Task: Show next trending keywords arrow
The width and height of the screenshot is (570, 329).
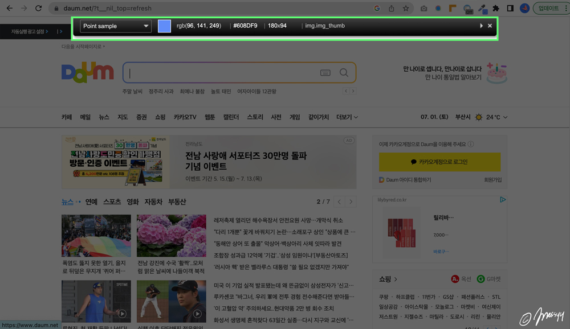Action: 353,91
